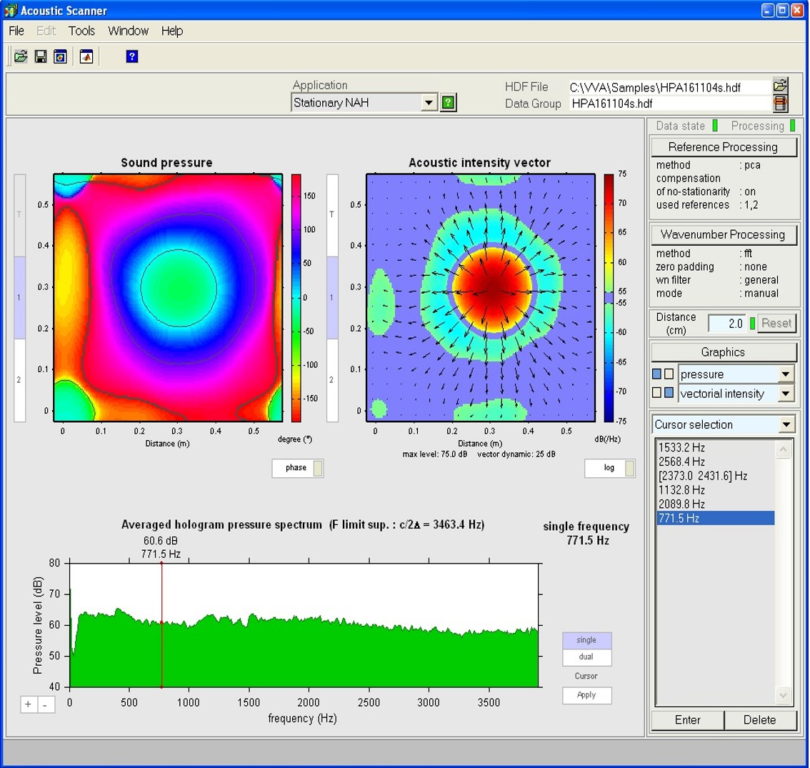Viewport: 810px width, 768px height.
Task: Click the MATLAB export toolbar icon
Action: click(86, 56)
